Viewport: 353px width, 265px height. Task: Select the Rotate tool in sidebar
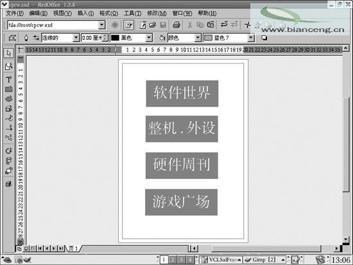tap(9, 151)
